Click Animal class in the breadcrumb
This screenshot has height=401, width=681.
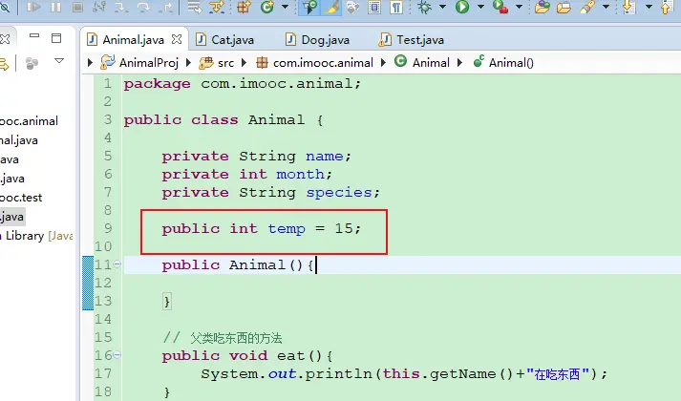tap(431, 63)
